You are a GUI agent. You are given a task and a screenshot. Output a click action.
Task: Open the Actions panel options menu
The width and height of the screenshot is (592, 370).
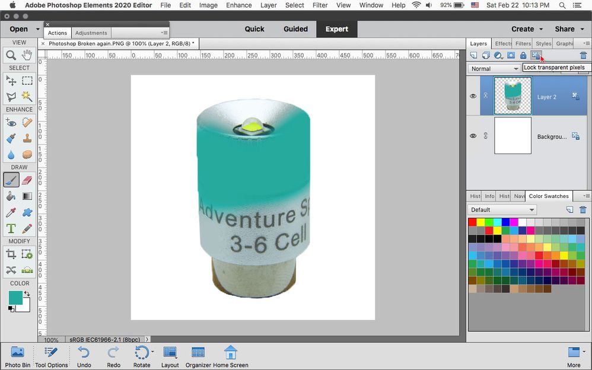coord(164,33)
